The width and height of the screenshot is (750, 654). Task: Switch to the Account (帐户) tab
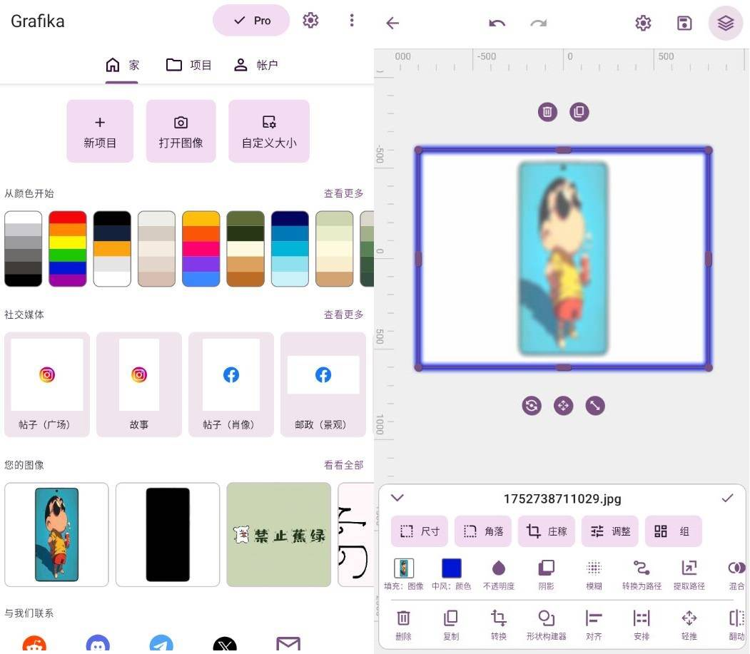(255, 65)
